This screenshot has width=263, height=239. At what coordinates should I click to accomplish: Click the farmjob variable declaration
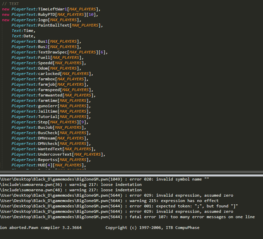(x=50, y=84)
